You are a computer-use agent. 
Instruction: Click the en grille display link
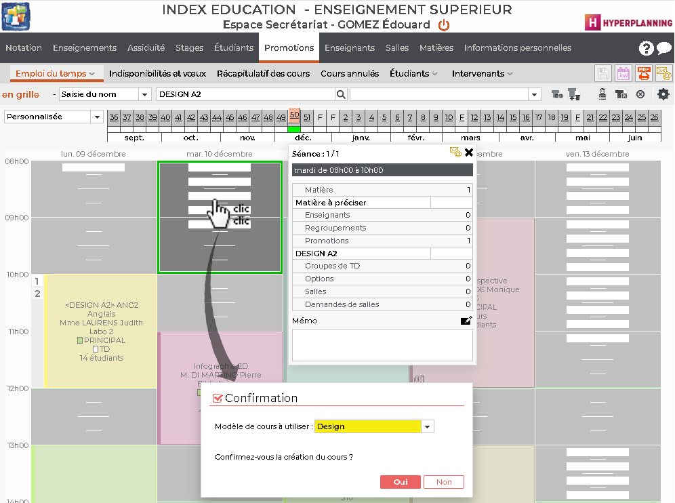coord(20,94)
